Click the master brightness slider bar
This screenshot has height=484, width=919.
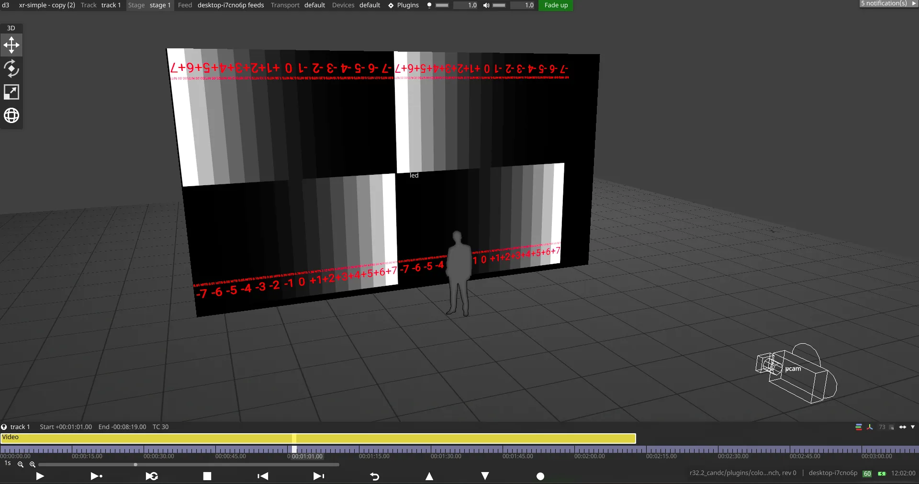442,5
